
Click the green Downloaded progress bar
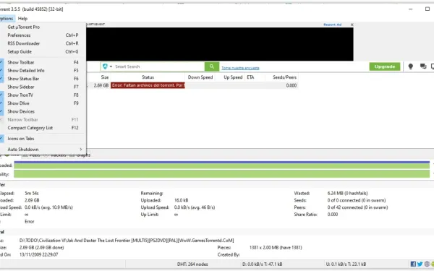(x=222, y=165)
